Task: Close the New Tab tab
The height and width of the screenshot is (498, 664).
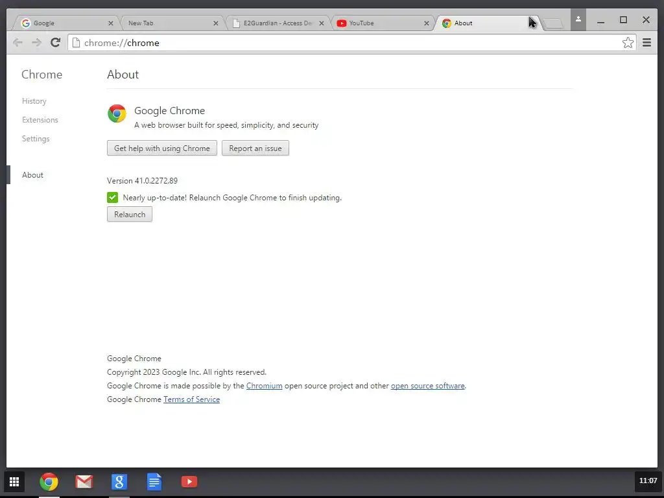Action: tap(216, 23)
